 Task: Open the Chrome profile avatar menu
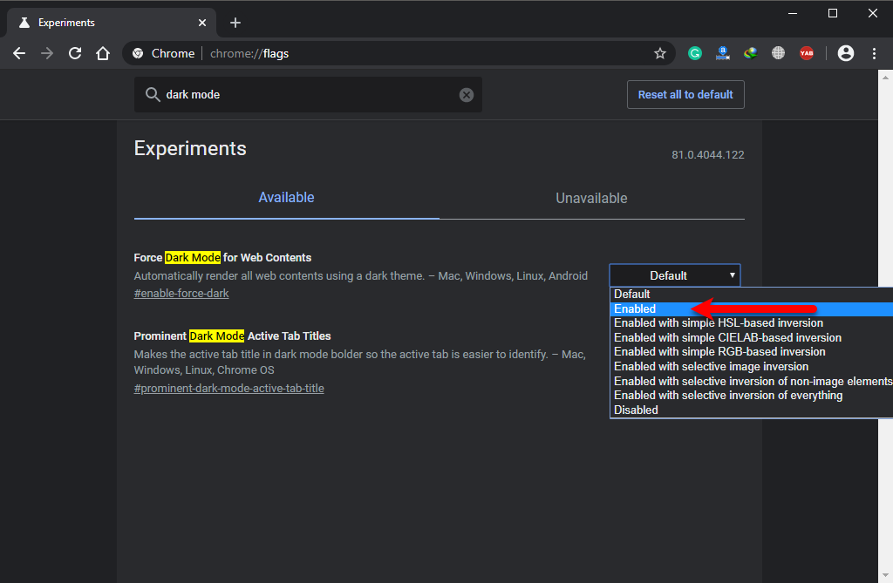845,53
